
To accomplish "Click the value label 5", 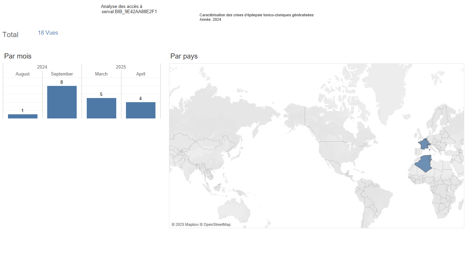I will [101, 94].
